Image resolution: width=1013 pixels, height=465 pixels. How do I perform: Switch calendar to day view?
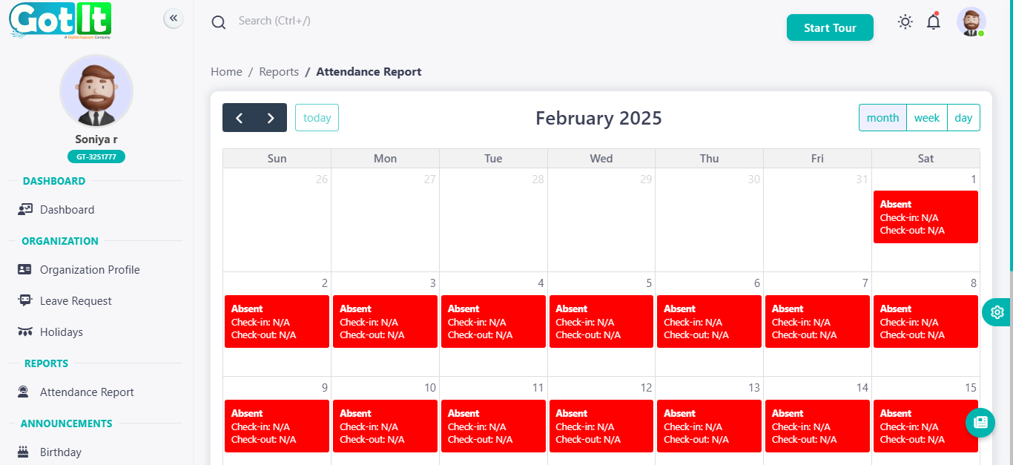(x=963, y=118)
